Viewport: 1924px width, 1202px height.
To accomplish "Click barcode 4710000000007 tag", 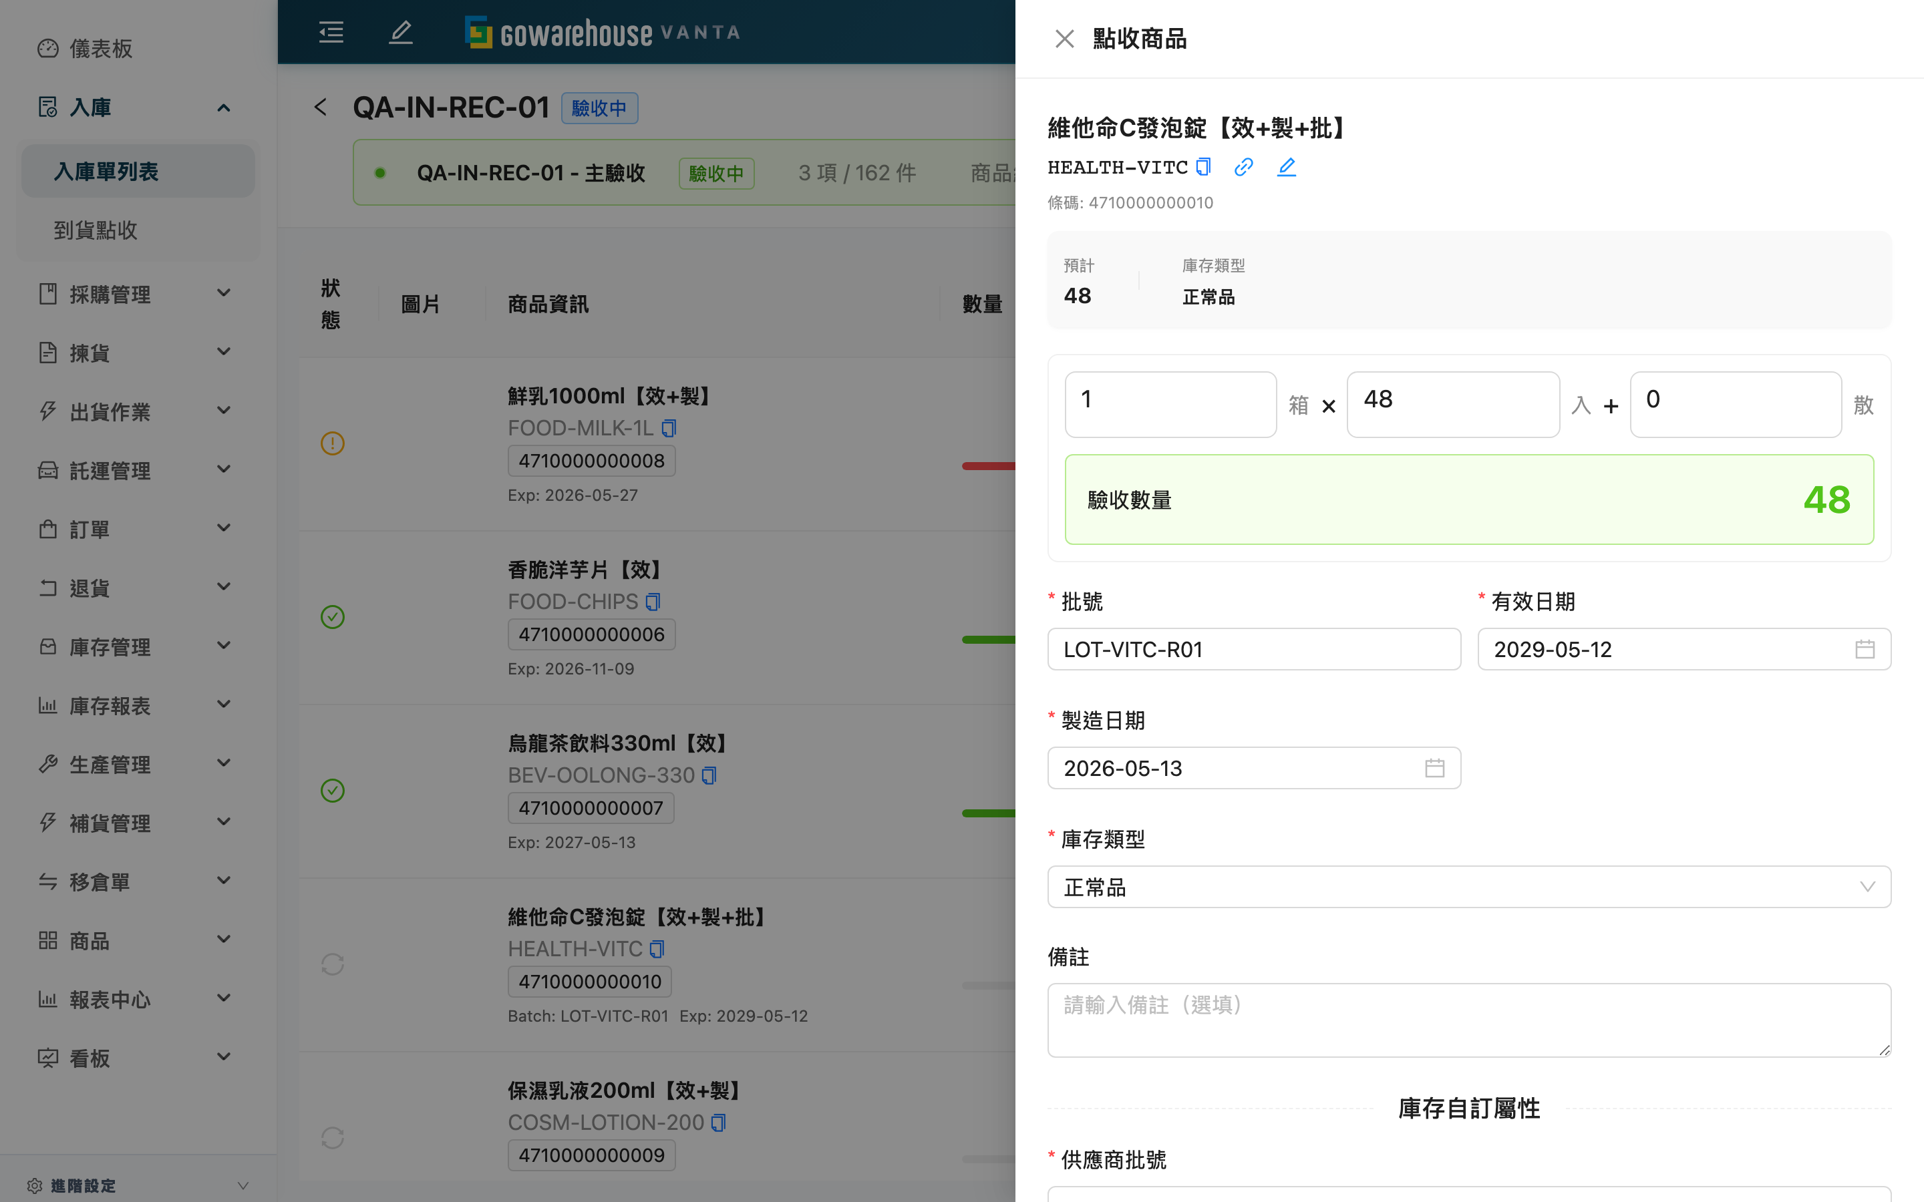I will (x=591, y=808).
